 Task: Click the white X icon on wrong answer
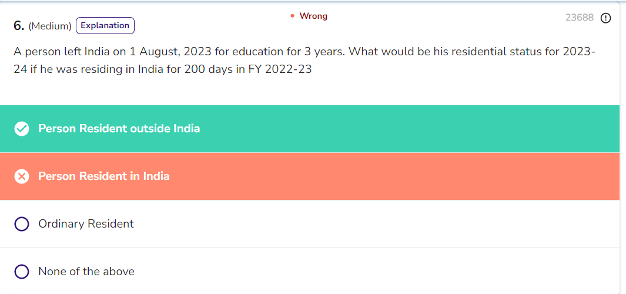pos(22,176)
